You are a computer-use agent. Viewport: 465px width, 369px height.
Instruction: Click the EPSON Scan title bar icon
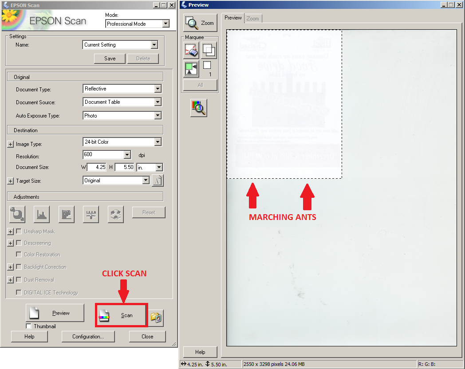6,5
